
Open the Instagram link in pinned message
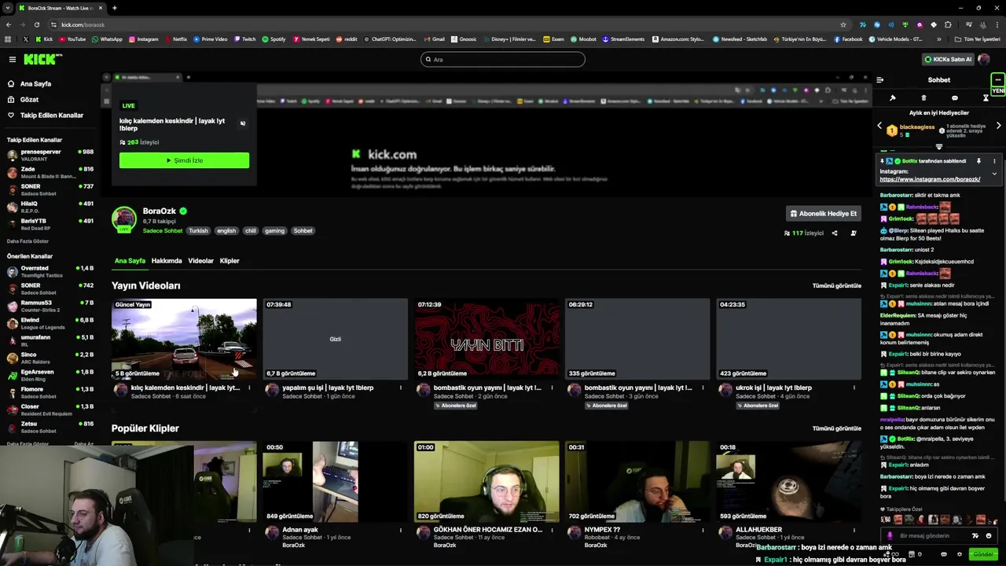tap(930, 179)
